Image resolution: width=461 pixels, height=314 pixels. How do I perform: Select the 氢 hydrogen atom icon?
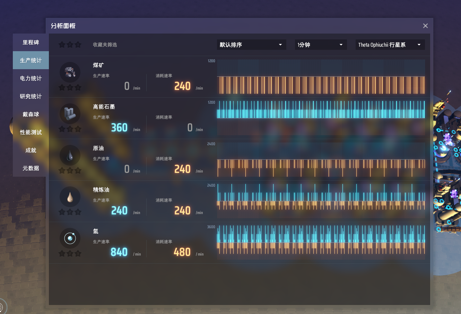70,238
